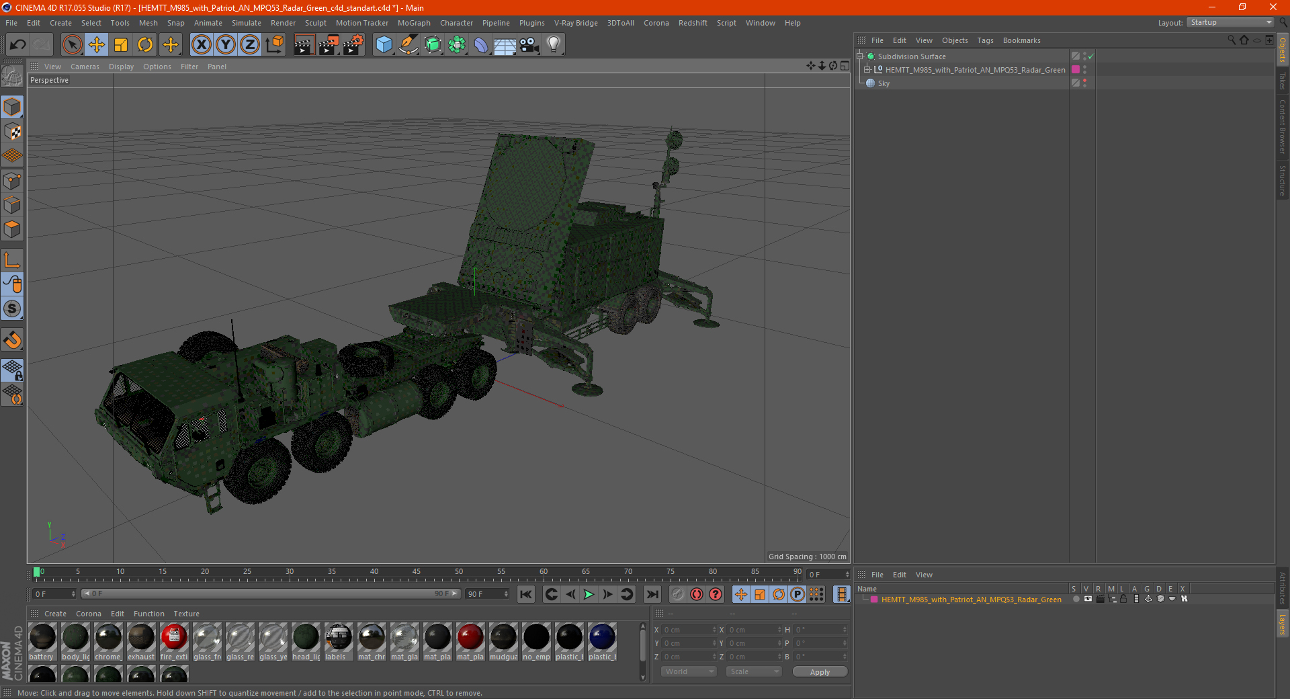
Task: Switch to Model mode icon
Action: pyautogui.click(x=13, y=107)
